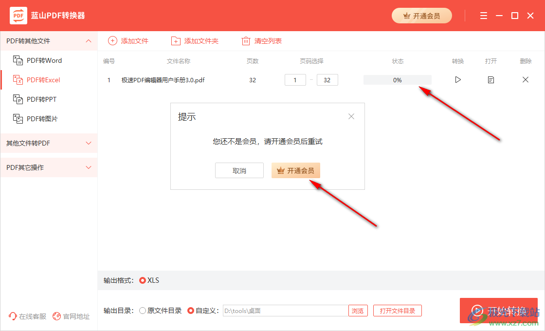Maximize the converter window

(515, 16)
